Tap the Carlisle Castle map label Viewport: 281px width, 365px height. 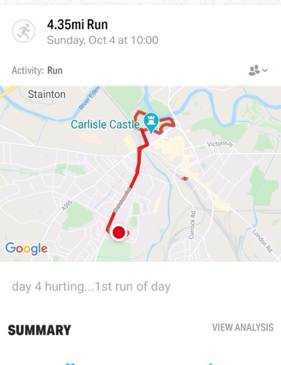coord(105,124)
